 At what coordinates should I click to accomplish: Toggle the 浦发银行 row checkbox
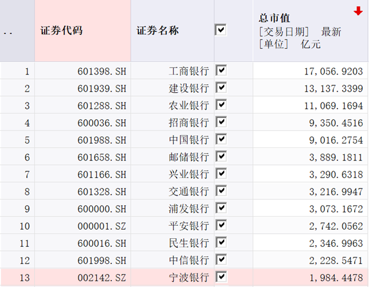(221, 208)
